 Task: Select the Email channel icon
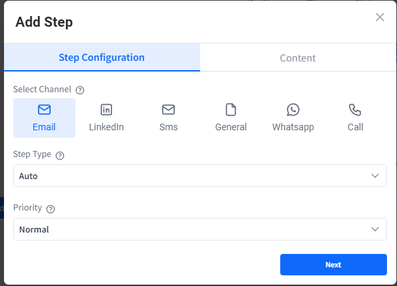point(44,110)
